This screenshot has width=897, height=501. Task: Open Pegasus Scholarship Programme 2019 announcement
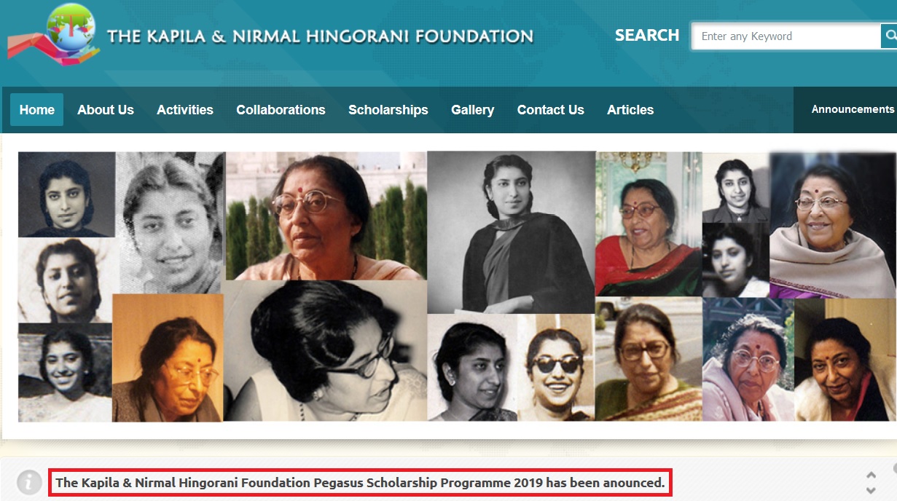pyautogui.click(x=360, y=482)
